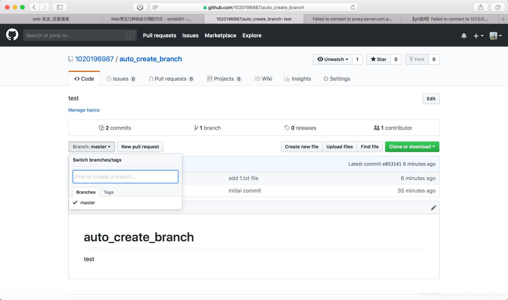Switch to '【git使用】Failed to connect' browser tab

click(x=450, y=19)
